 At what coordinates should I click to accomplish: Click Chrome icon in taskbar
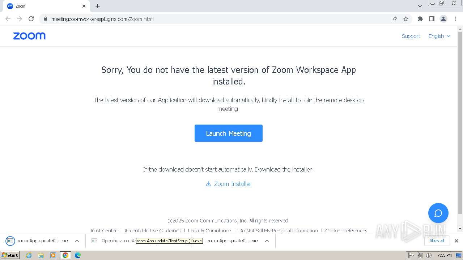(x=65, y=255)
